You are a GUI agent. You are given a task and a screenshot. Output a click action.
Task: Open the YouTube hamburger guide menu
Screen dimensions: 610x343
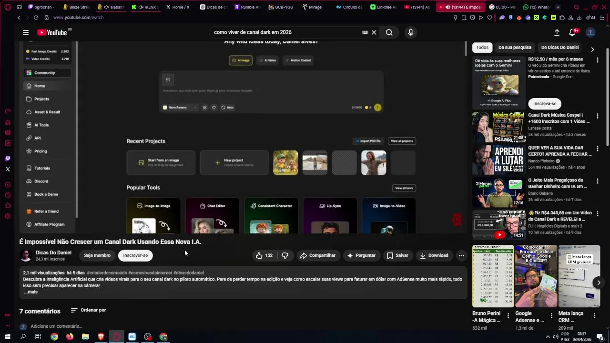point(26,32)
